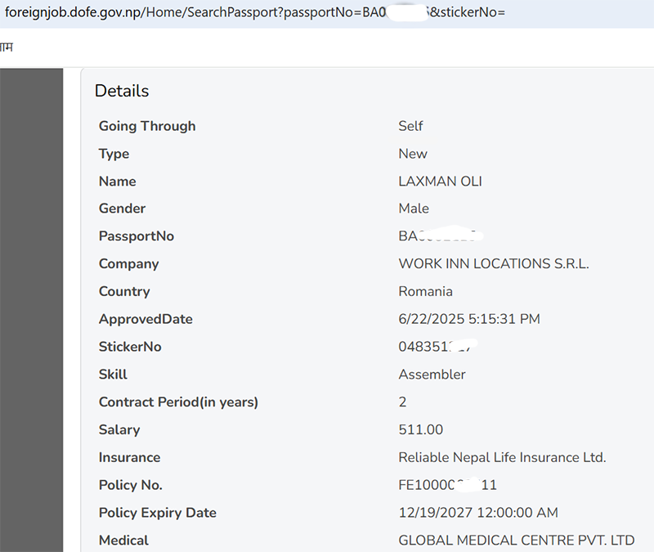
Task: Click the Romania country value
Action: coord(425,291)
